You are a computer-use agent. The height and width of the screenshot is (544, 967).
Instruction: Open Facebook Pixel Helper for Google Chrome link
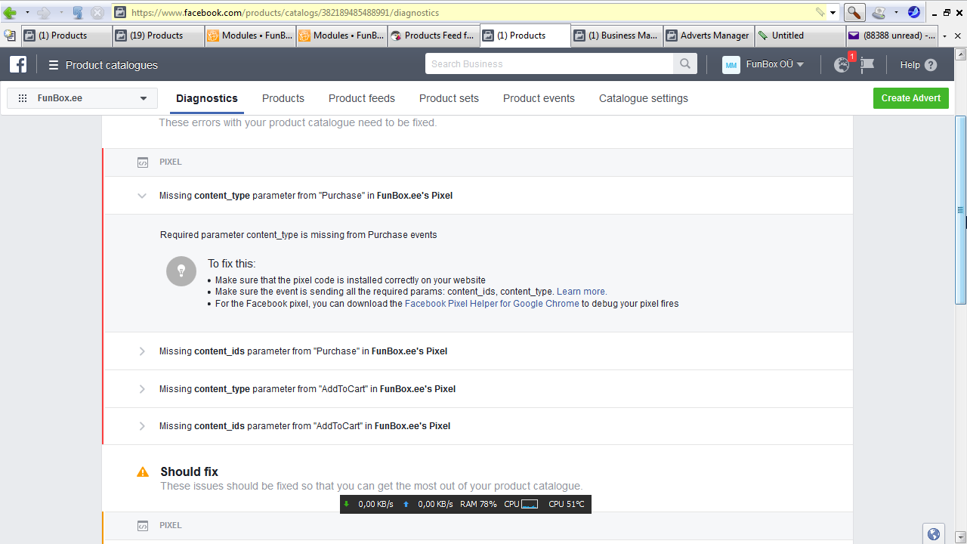[x=492, y=304]
